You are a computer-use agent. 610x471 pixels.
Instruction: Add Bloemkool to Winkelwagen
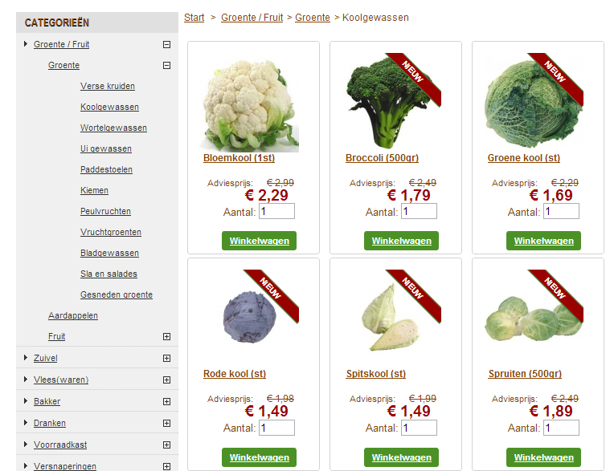(259, 241)
